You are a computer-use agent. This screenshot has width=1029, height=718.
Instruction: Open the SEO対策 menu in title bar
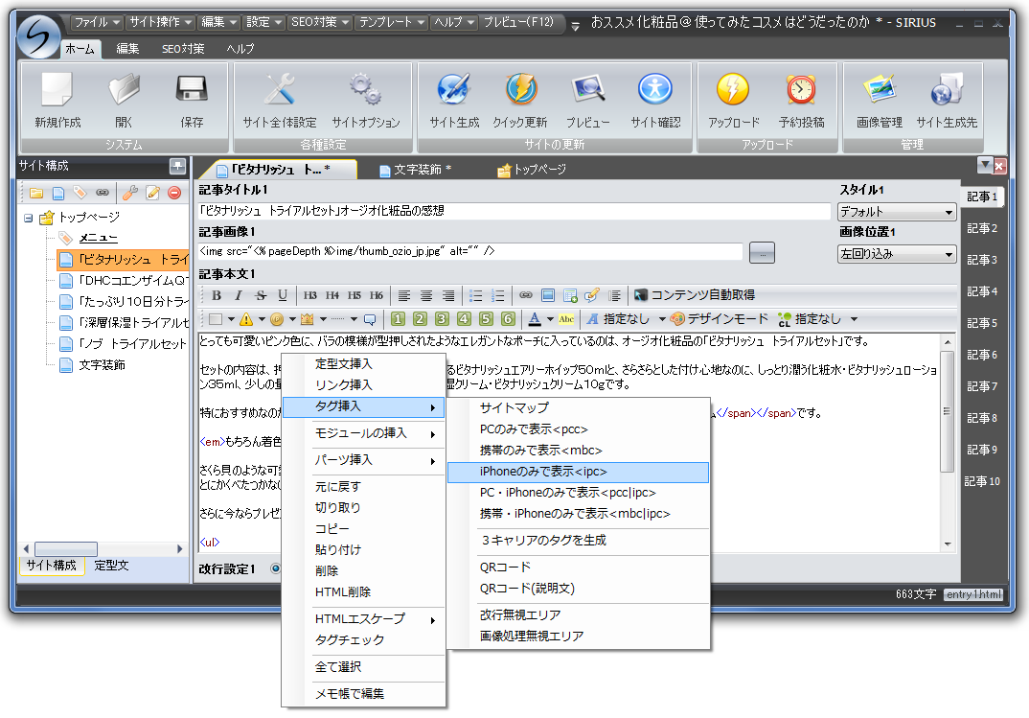pyautogui.click(x=320, y=22)
